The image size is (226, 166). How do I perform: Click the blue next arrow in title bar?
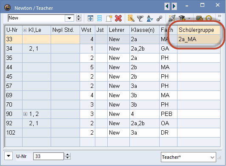pos(174,6)
